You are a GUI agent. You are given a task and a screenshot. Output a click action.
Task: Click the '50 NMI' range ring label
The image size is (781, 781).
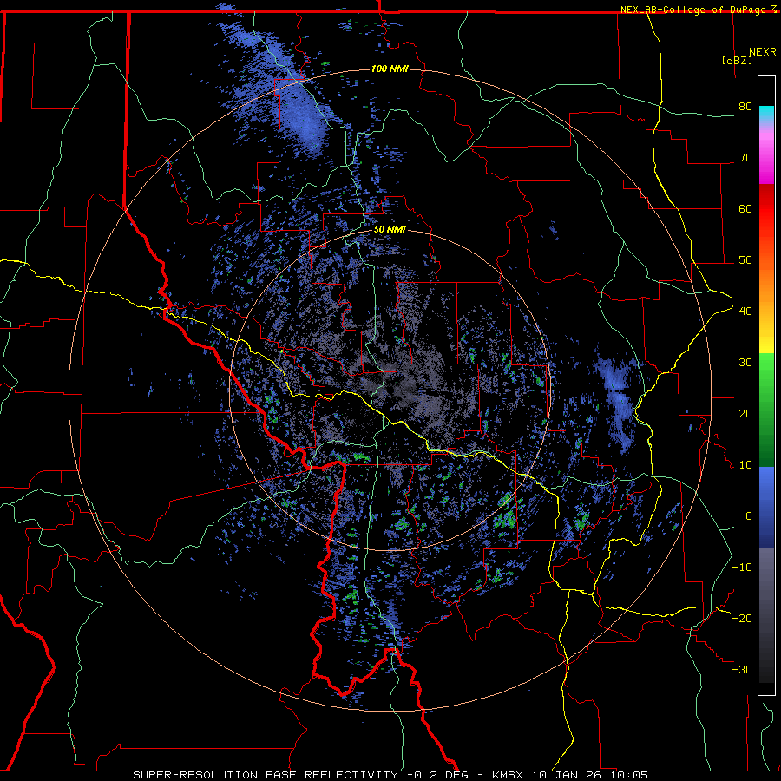390,230
